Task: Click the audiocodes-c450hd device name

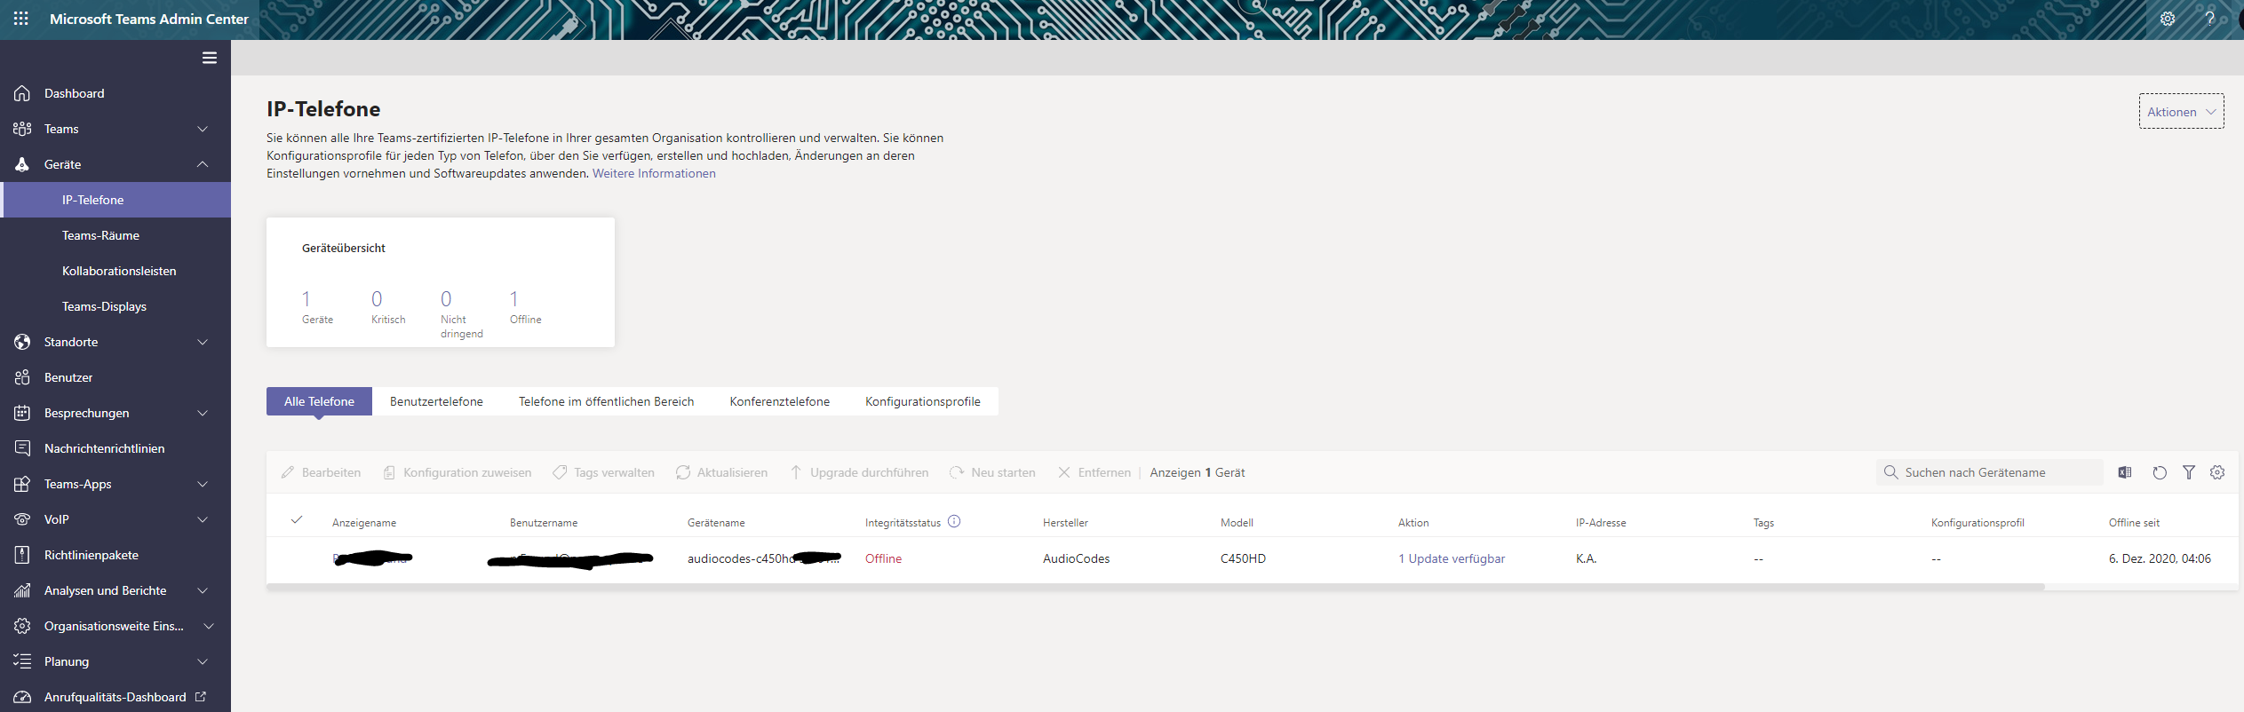Action: (x=763, y=558)
